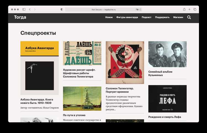Reload the page with refresh icon

point(140,9)
